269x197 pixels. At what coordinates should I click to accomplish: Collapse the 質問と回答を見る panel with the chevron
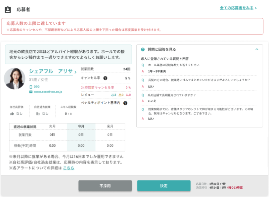(x=257, y=49)
